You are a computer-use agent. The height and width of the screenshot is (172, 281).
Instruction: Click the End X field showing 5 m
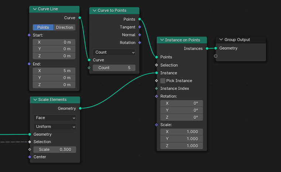[x=54, y=71]
